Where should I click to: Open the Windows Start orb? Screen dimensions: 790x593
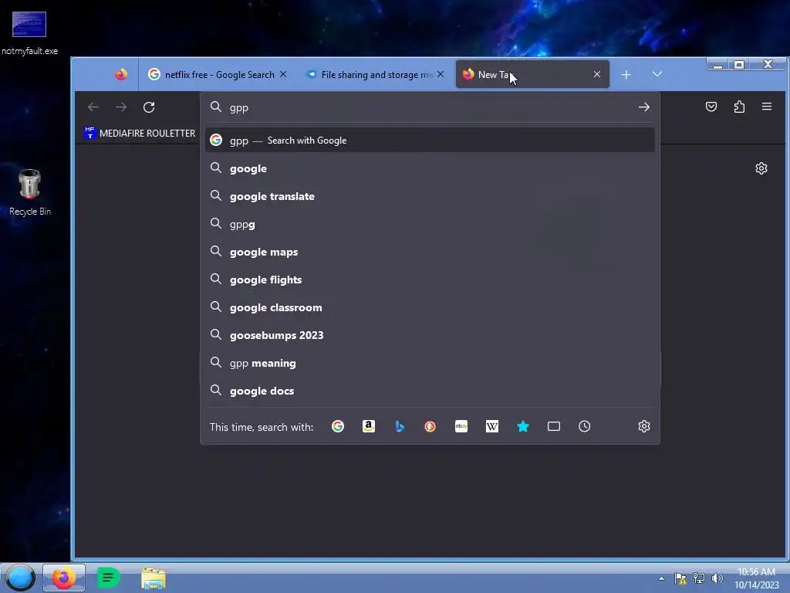21,578
